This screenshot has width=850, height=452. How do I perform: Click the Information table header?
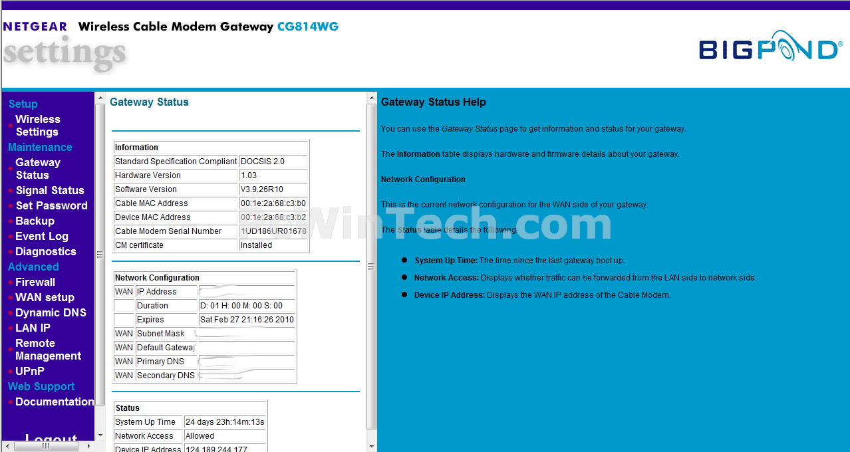(x=211, y=148)
